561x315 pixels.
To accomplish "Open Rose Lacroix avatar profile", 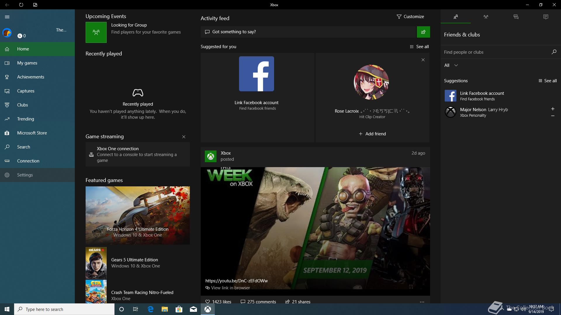I will [371, 82].
